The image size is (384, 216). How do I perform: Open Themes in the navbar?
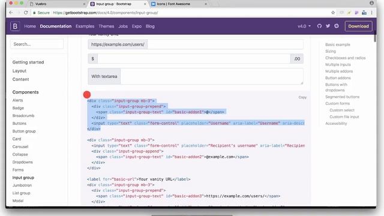coord(106,26)
